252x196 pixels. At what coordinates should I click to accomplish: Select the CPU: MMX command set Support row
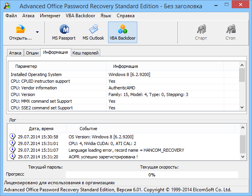[x=124, y=101]
